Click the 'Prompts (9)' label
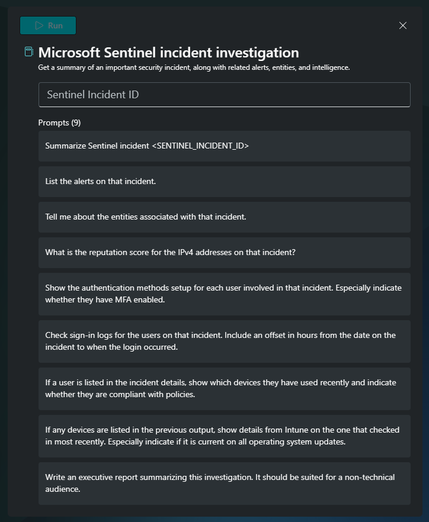This screenshot has height=522, width=429. point(59,123)
